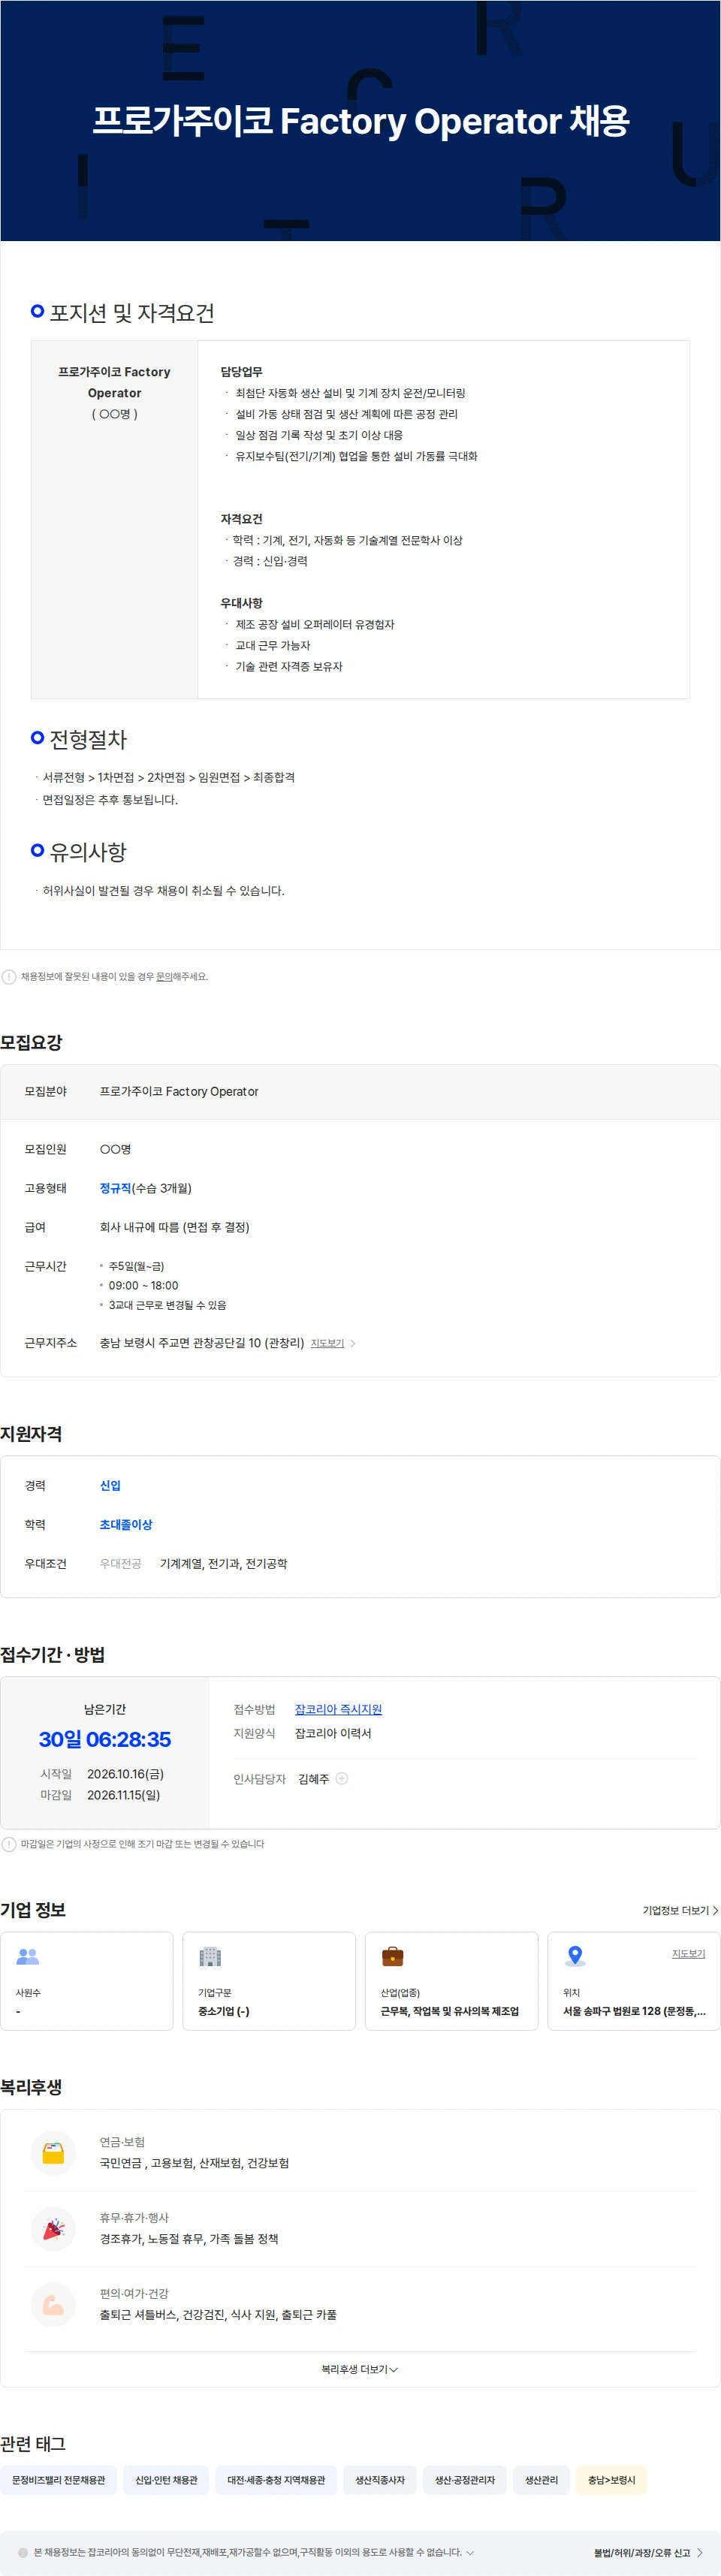Select tag 생산관리
721x2576 pixels.
(x=542, y=2480)
